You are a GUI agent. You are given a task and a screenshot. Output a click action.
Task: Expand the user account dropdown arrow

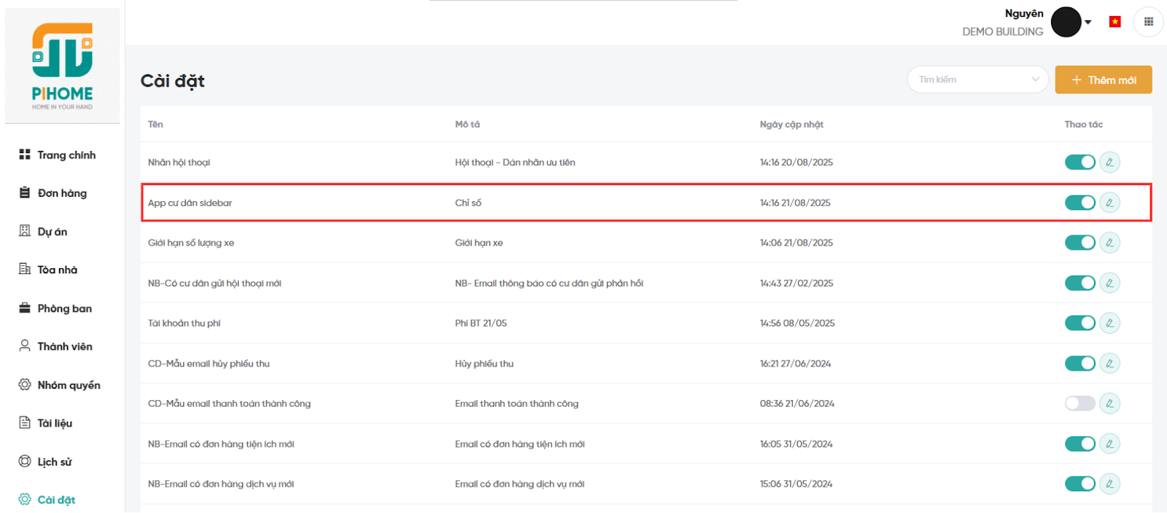1088,22
